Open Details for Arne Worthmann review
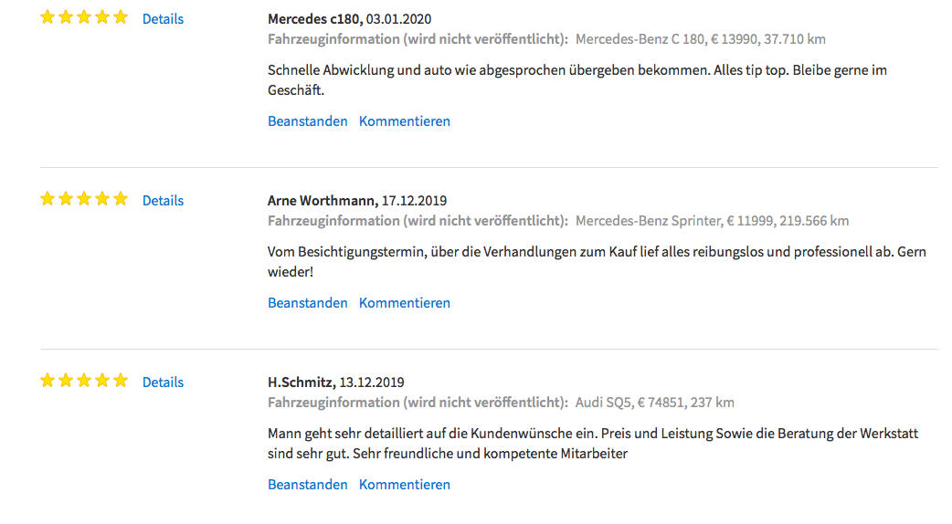Image resolution: width=952 pixels, height=524 pixels. pyautogui.click(x=163, y=200)
